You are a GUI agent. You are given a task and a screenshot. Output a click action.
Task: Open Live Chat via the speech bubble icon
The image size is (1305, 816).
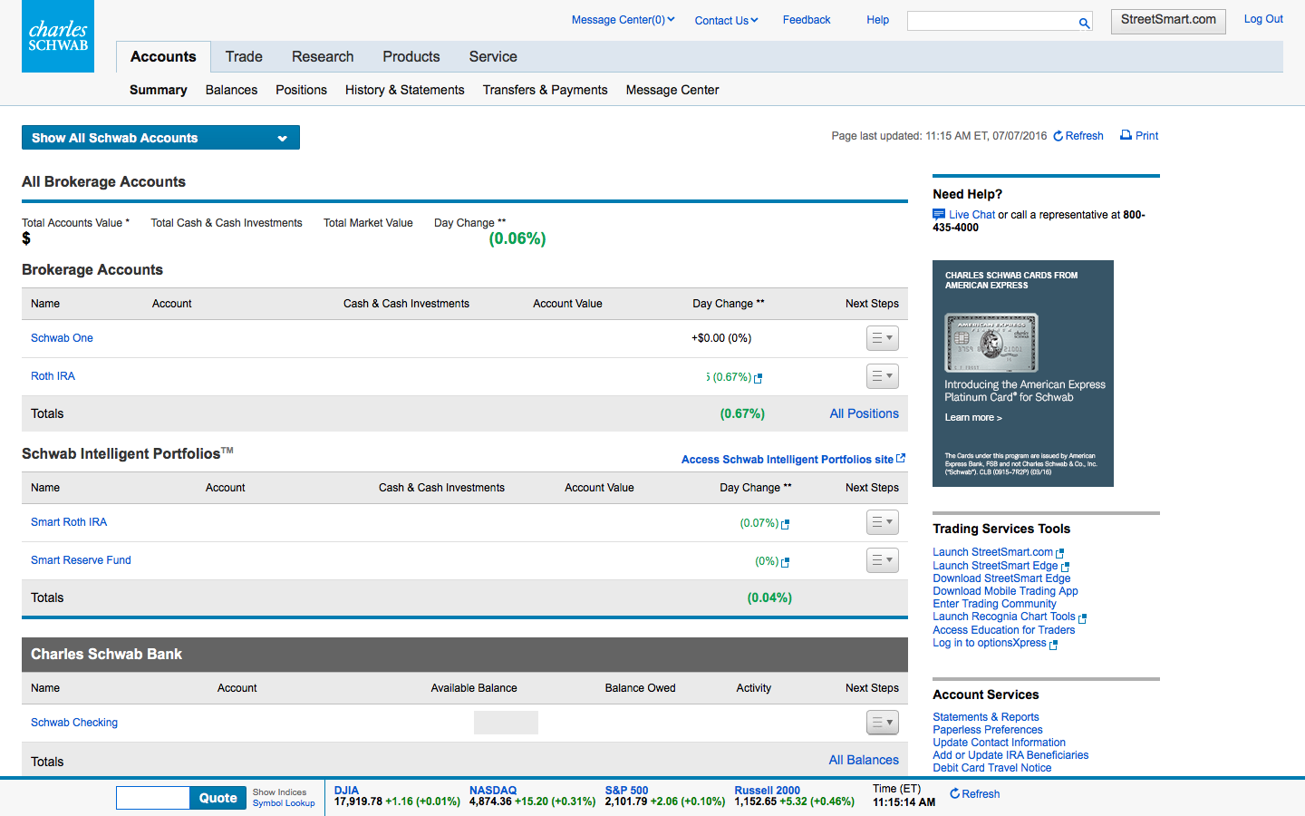[x=939, y=214]
